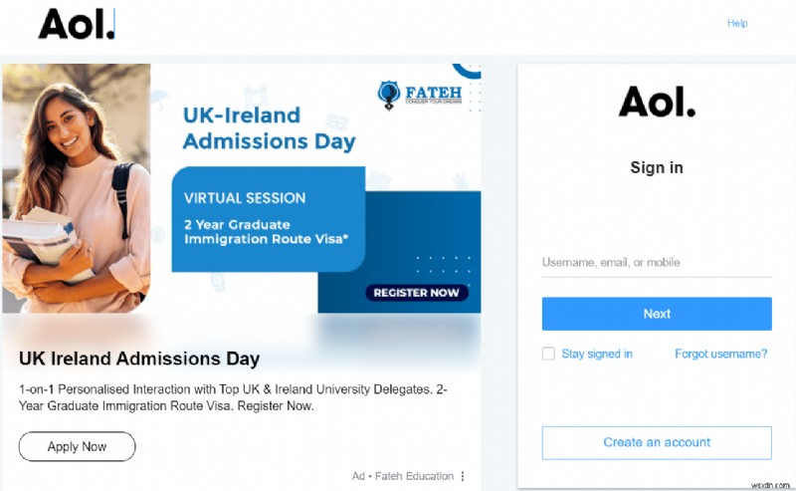Image resolution: width=796 pixels, height=491 pixels.
Task: Click the UK-Ireland Admissions Day banner title
Action: tap(269, 128)
